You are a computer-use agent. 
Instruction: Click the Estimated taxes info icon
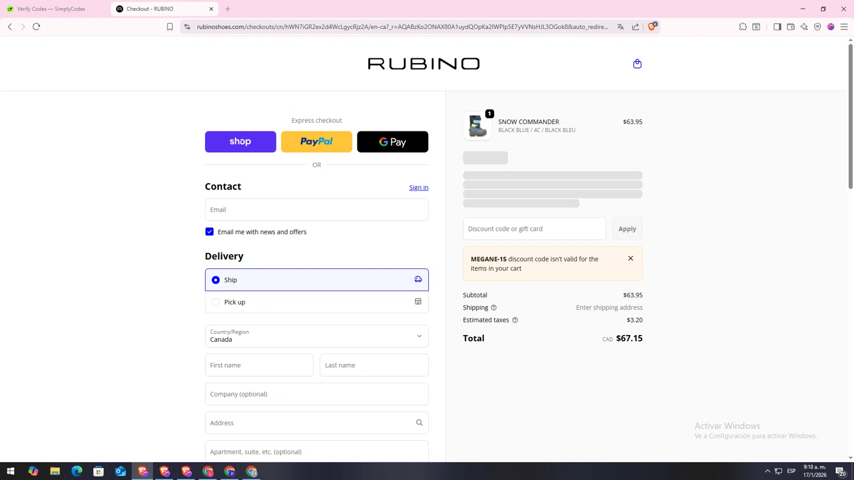pyautogui.click(x=515, y=320)
